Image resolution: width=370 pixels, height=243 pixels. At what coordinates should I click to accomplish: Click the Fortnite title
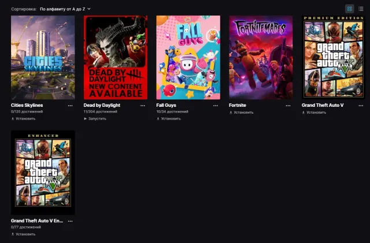[238, 105]
